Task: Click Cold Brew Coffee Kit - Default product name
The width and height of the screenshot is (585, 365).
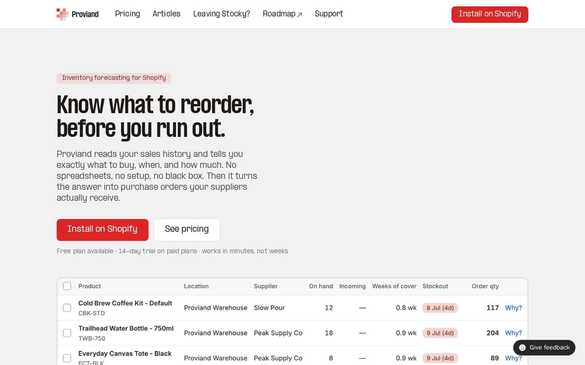Action: tap(125, 303)
